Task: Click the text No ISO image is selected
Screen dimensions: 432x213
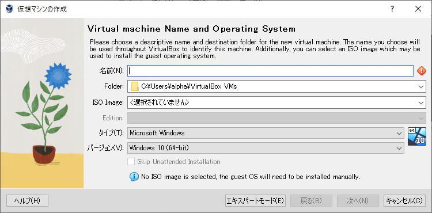Action: 179,177
